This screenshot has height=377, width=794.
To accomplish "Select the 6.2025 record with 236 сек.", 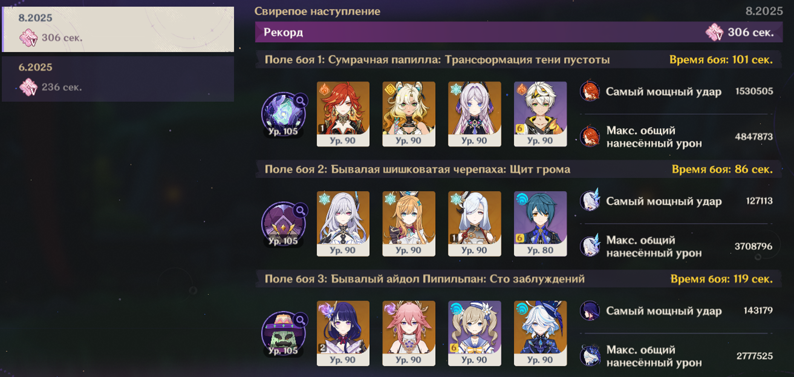I will coord(118,79).
